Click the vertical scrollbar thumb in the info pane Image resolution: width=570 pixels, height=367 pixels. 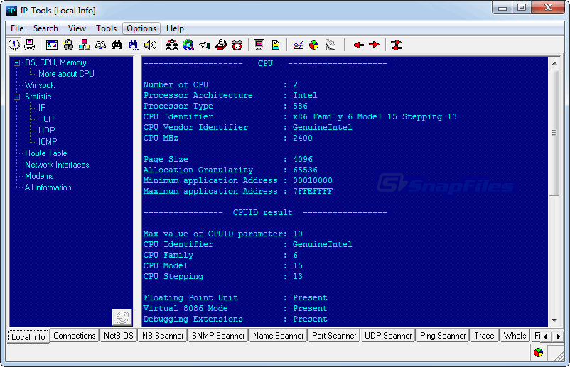point(554,133)
